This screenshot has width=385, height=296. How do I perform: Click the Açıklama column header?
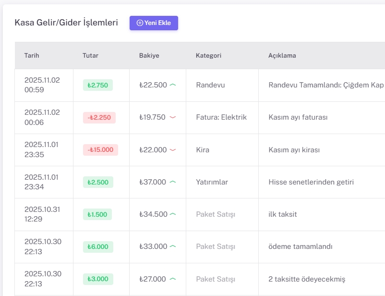tap(282, 55)
